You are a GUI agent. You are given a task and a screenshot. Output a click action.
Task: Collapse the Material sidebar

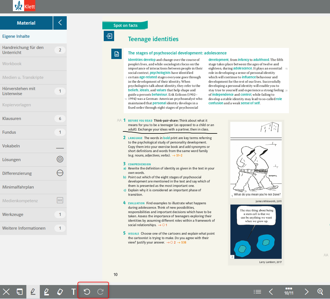(60, 23)
